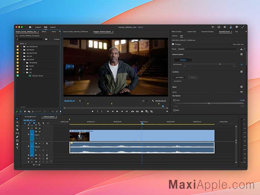Select the Razor tool
The width and height of the screenshot is (260, 195).
point(17,130)
